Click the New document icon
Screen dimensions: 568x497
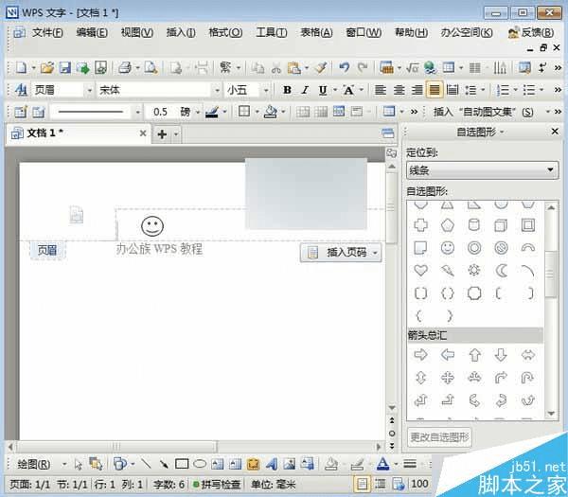point(21,68)
